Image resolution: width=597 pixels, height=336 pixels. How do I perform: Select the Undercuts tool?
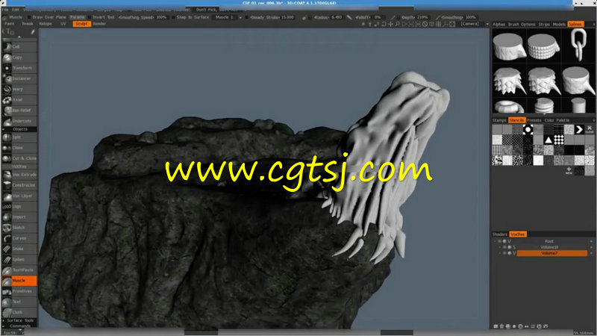point(19,121)
